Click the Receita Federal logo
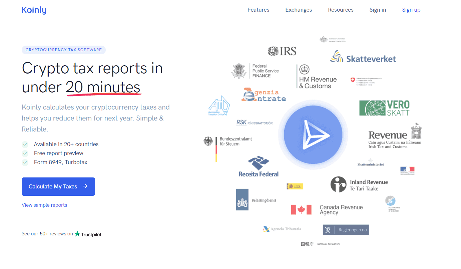 click(259, 166)
